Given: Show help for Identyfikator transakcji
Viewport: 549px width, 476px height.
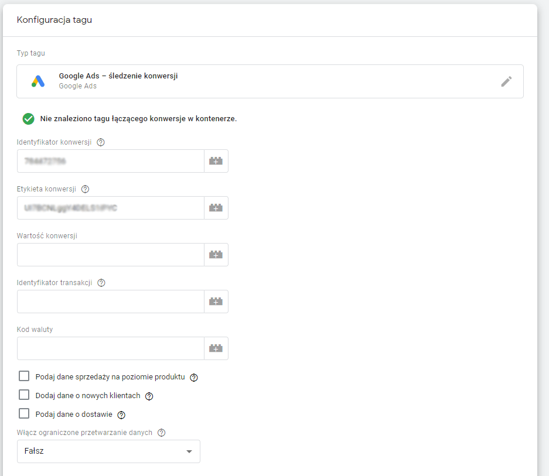Looking at the screenshot, I should click(x=101, y=283).
